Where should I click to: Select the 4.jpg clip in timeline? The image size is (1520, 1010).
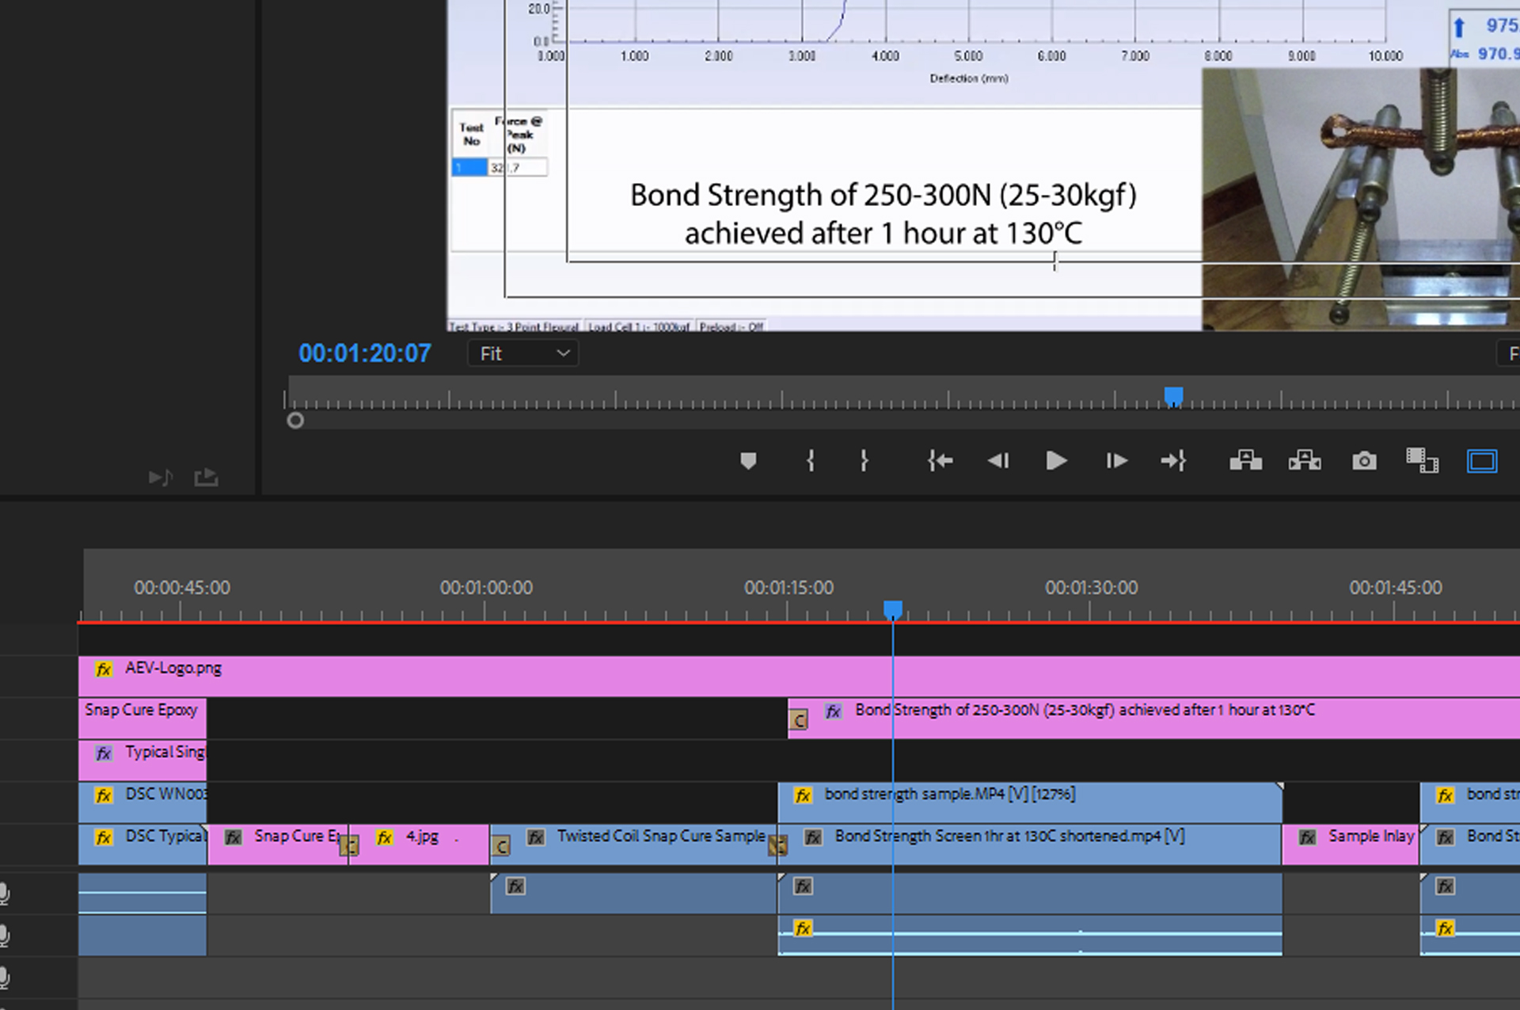420,844
